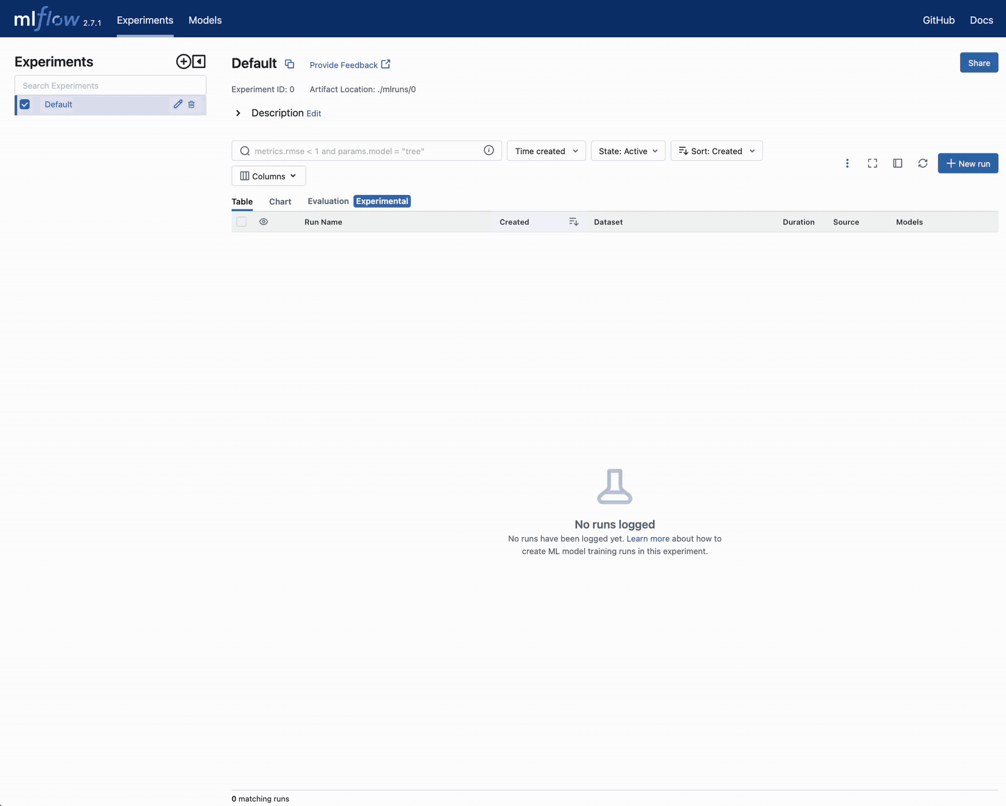
Task: Open the three-dot overflow menu above the table
Action: (848, 163)
